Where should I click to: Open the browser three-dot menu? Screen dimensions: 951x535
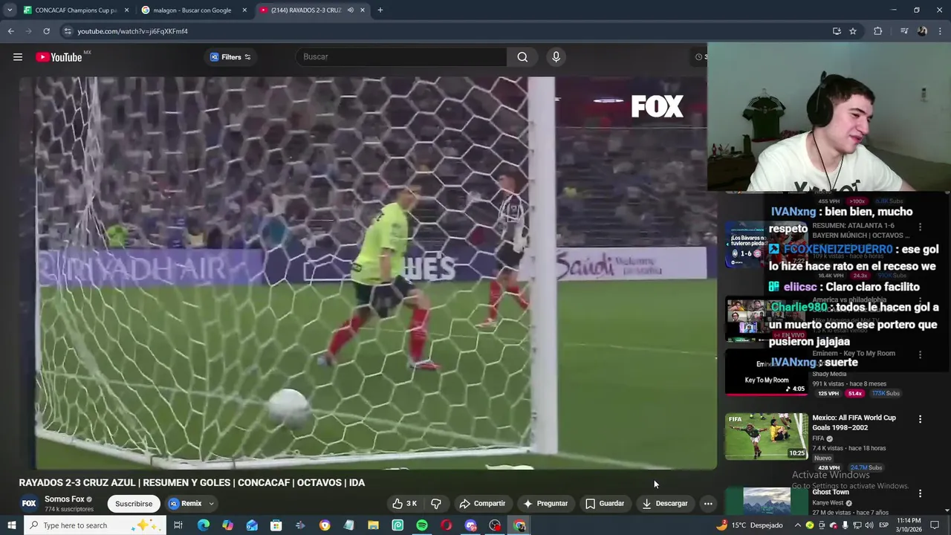click(941, 31)
